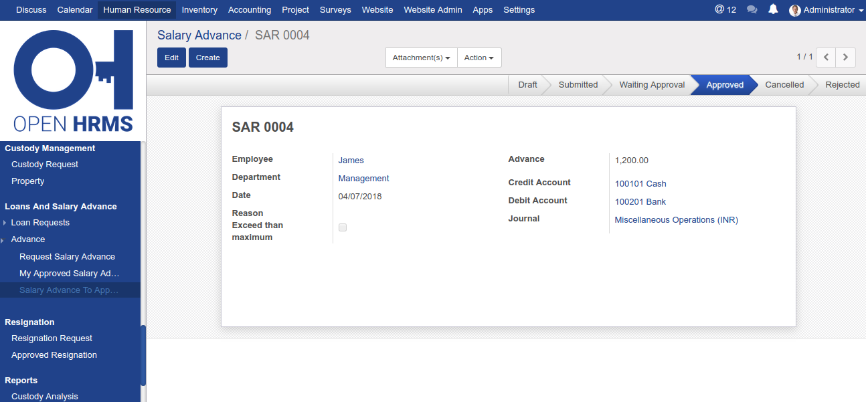The width and height of the screenshot is (866, 402).
Task: Open the James employee link
Action: [351, 161]
